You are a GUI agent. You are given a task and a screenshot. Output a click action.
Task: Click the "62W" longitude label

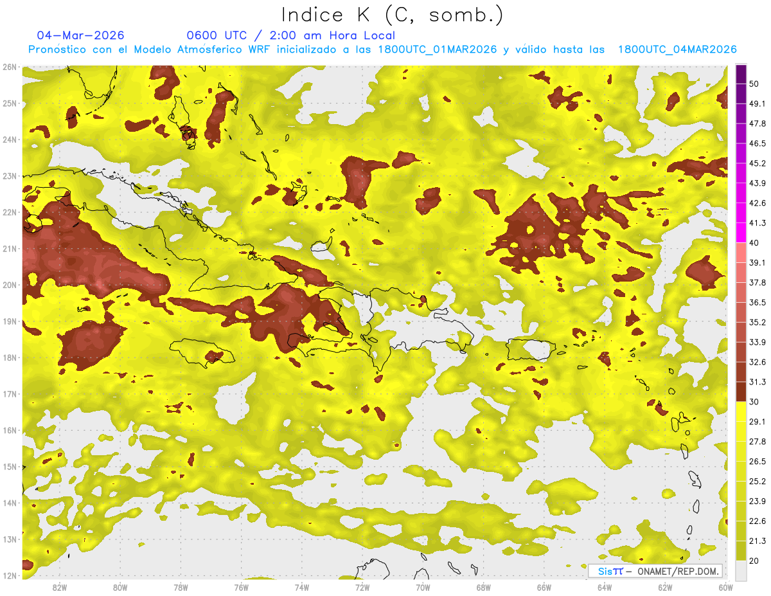point(665,588)
